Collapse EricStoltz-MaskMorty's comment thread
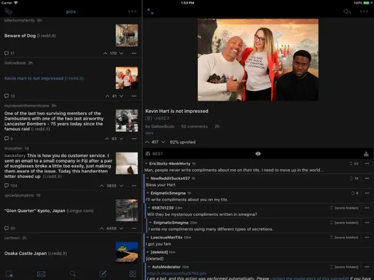Image resolution: width=374 pixels, height=280 pixels. coord(146,164)
